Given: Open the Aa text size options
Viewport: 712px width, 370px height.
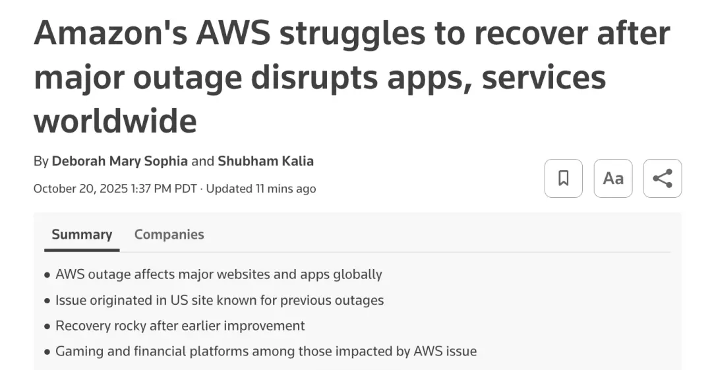Looking at the screenshot, I should tap(613, 178).
